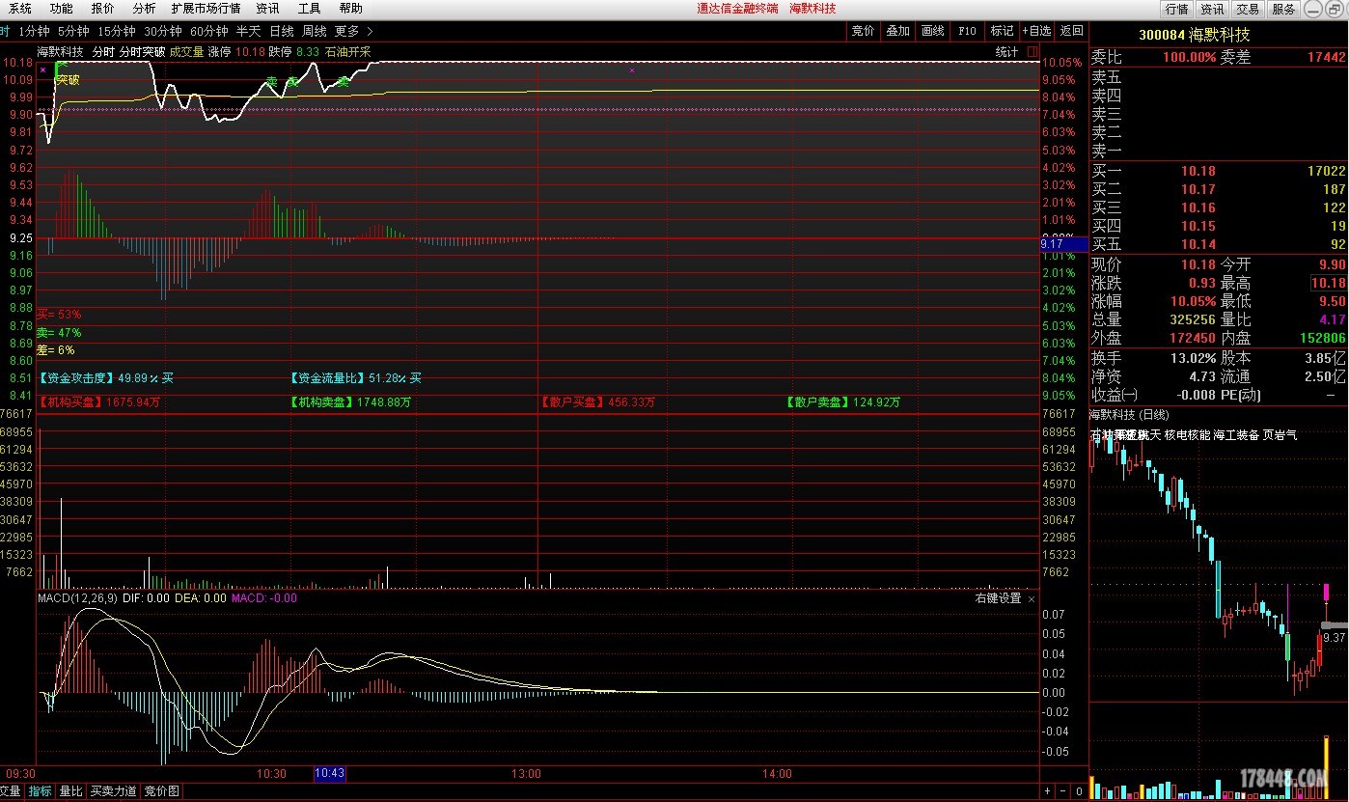Click the 画线 drawing button
The image size is (1349, 802).
[x=932, y=31]
